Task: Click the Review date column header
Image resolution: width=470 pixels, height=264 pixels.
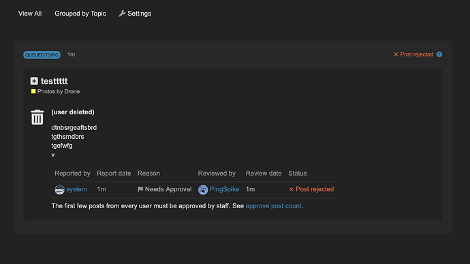Action: point(264,174)
